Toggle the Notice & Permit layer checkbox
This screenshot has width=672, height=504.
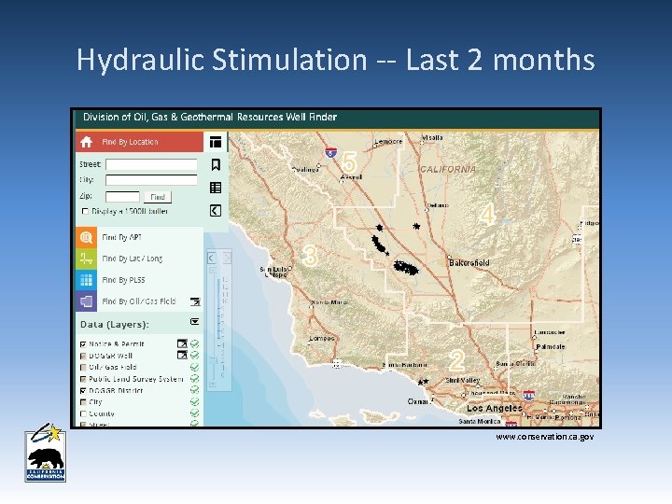point(84,344)
